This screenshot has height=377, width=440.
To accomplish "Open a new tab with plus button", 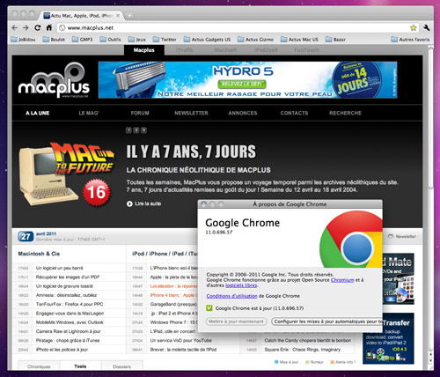I will coord(129,16).
